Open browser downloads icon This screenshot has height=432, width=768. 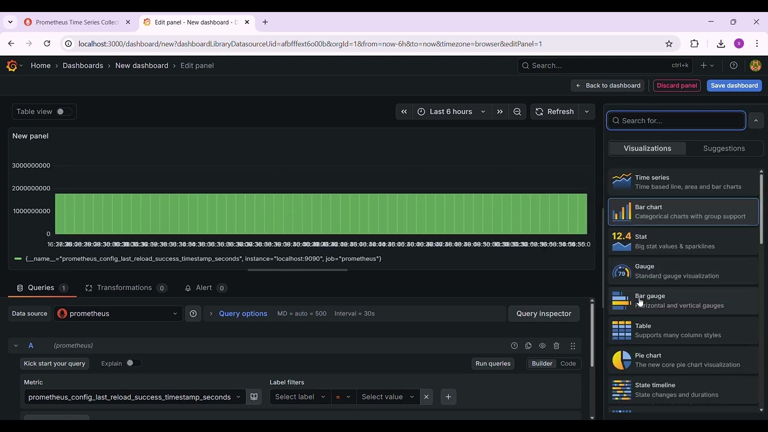pyautogui.click(x=721, y=44)
